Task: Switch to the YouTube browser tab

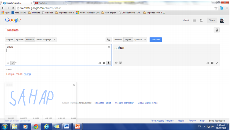Action: (49, 3)
